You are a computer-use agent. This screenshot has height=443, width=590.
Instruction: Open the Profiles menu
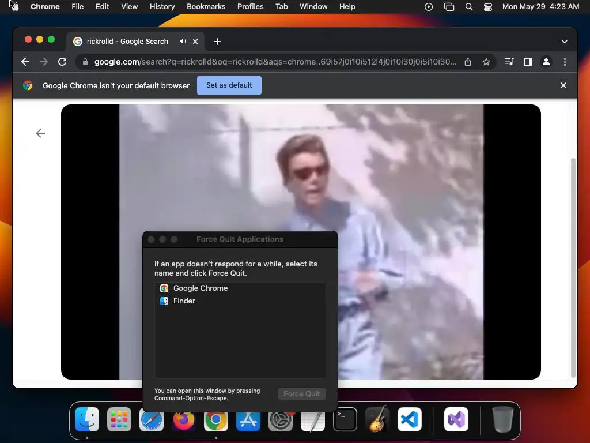(x=250, y=6)
